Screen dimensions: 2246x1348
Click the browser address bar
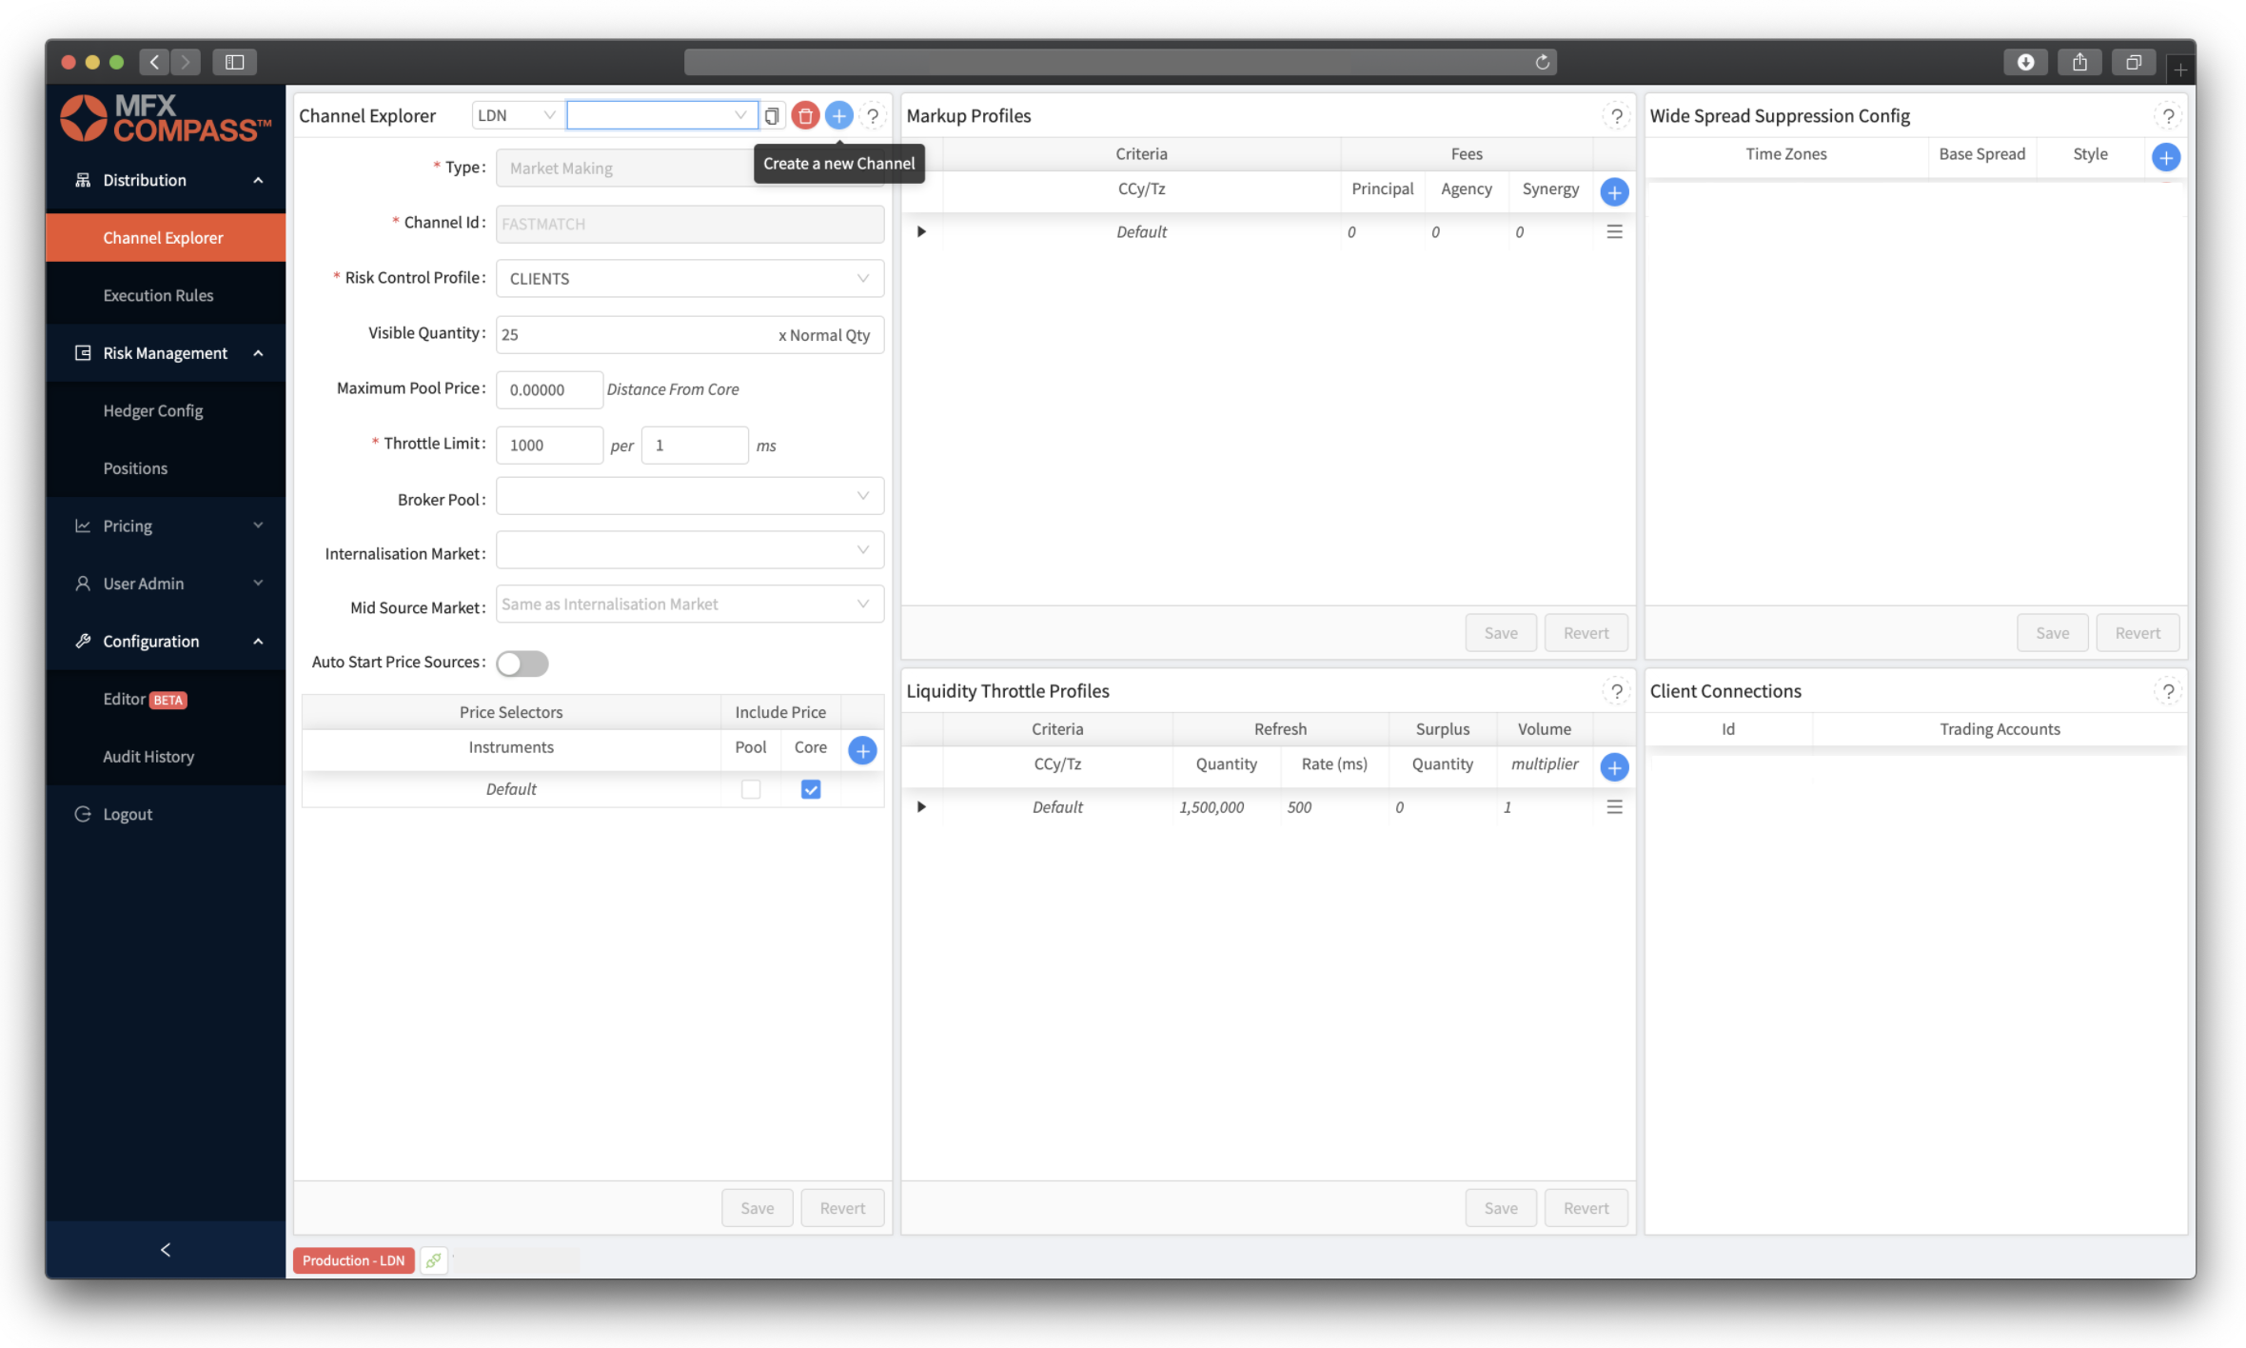point(1120,62)
